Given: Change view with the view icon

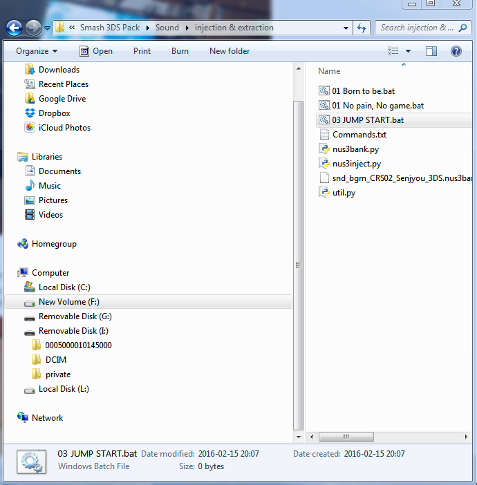Looking at the screenshot, I should 393,51.
